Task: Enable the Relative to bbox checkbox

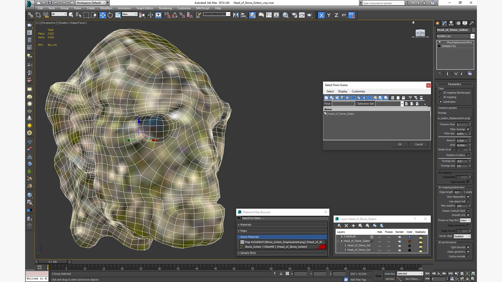Action: click(468, 155)
